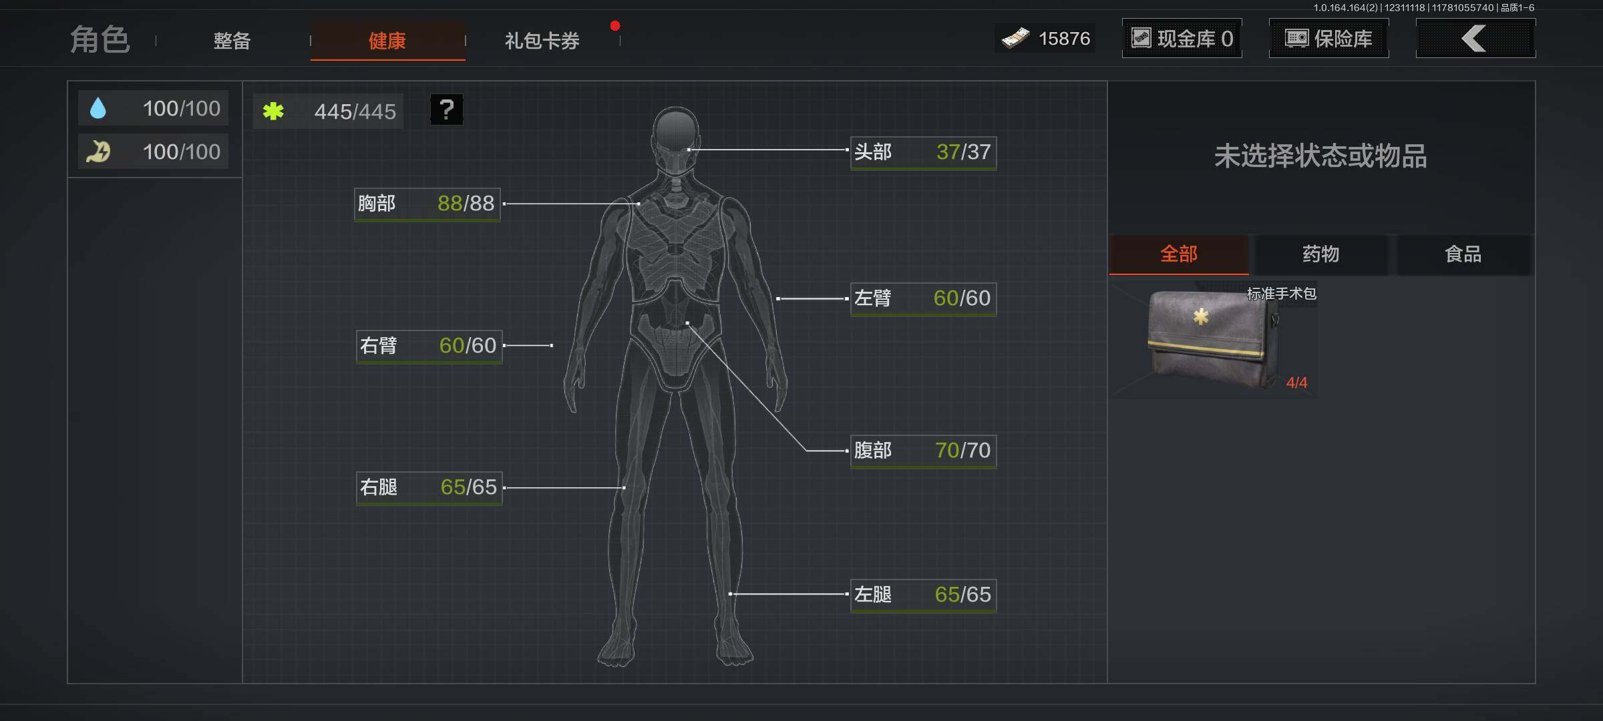Open the 保险库 safe vault

coord(1328,38)
